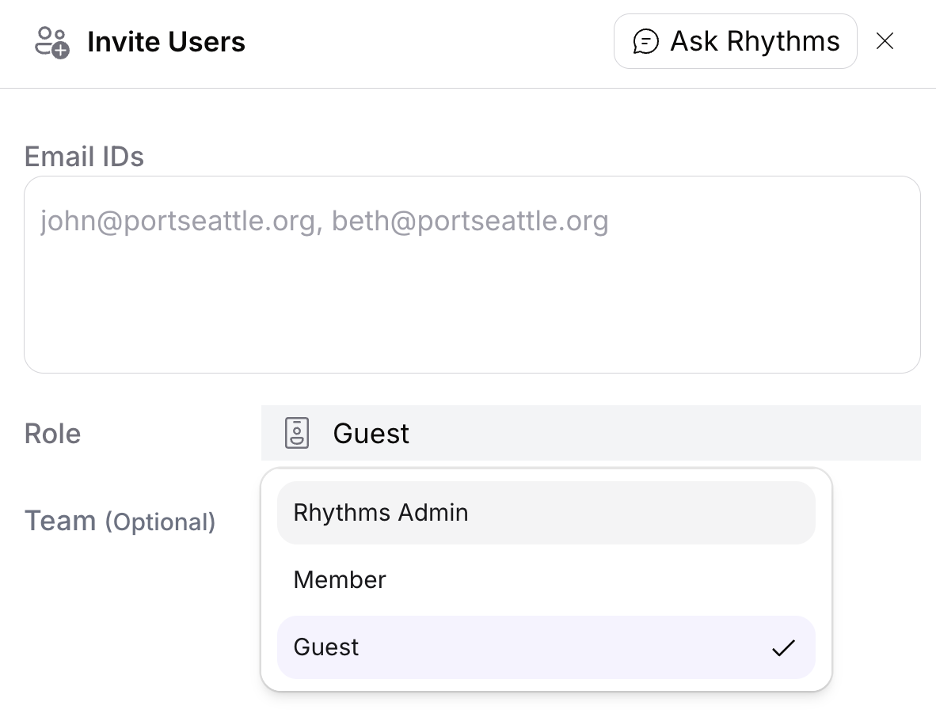Click the Email IDs field label
The width and height of the screenshot is (936, 717).
[84, 156]
